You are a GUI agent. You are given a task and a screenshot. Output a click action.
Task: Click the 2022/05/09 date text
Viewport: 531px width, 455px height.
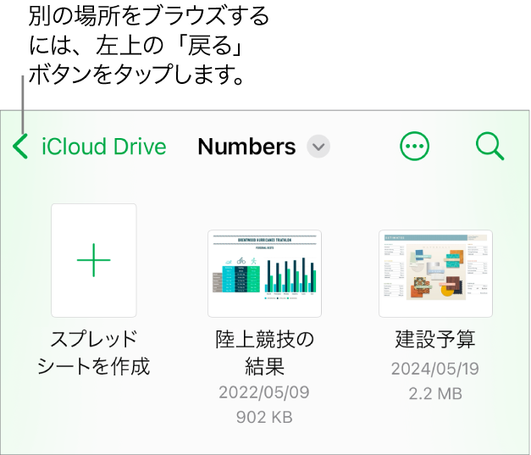pos(264,392)
